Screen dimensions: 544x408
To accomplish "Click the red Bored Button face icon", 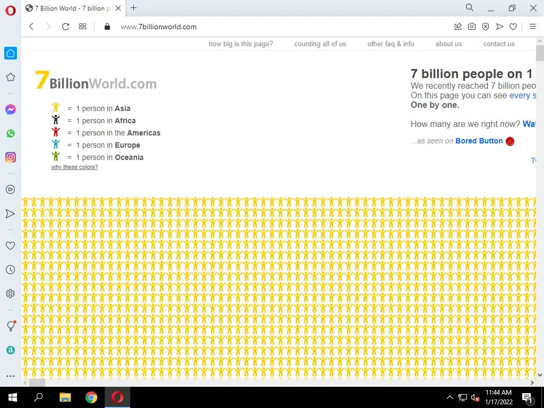I will (510, 141).
